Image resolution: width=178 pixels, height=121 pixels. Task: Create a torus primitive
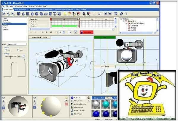[46, 14]
